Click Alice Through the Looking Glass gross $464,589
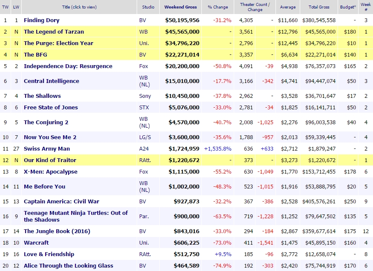This screenshot has width=373, height=271. click(186, 265)
